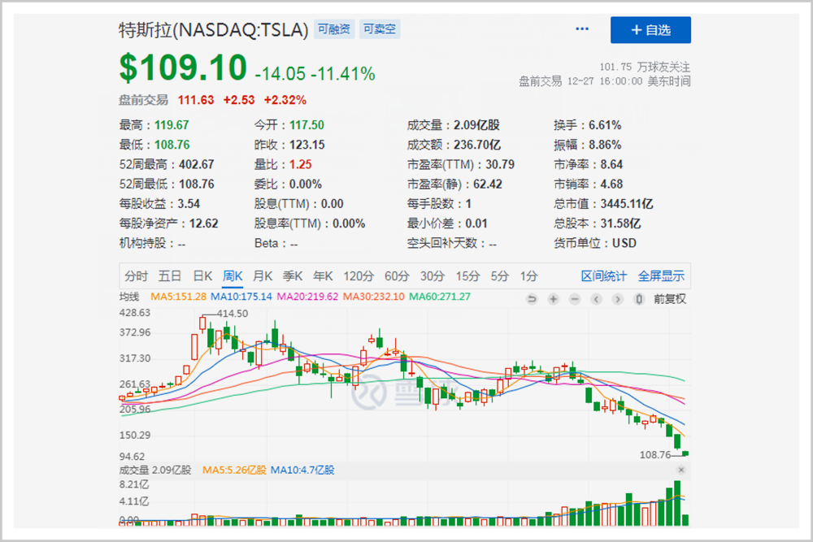Click the volume MA5:5.26亿股 label
The width and height of the screenshot is (813, 542).
[234, 470]
